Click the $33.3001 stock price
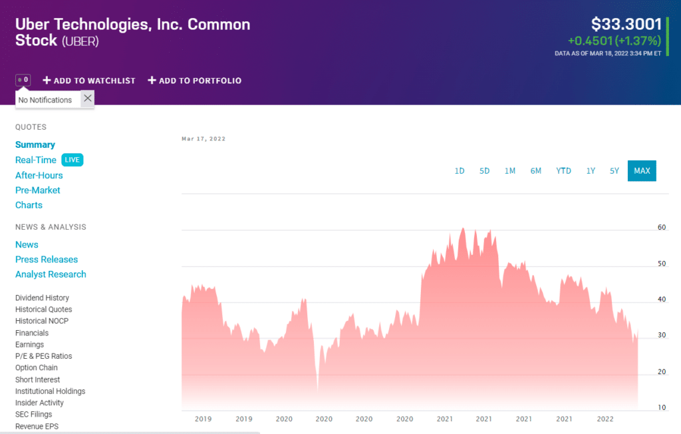This screenshot has height=434, width=681. 626,24
